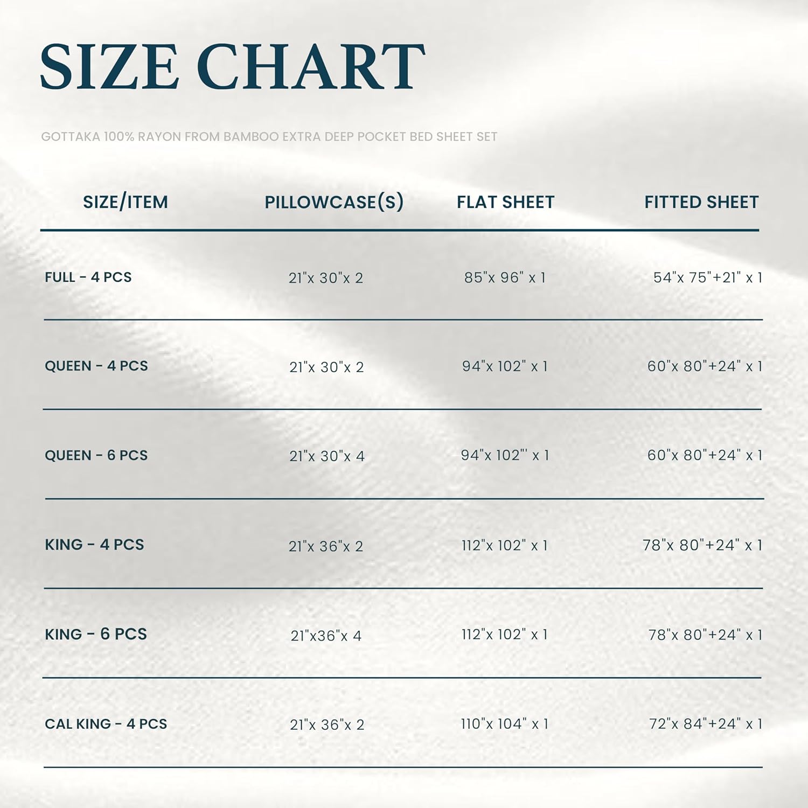
Task: Click the Full fitted sheet size 54"x 75"+21"
Action: [x=707, y=278]
